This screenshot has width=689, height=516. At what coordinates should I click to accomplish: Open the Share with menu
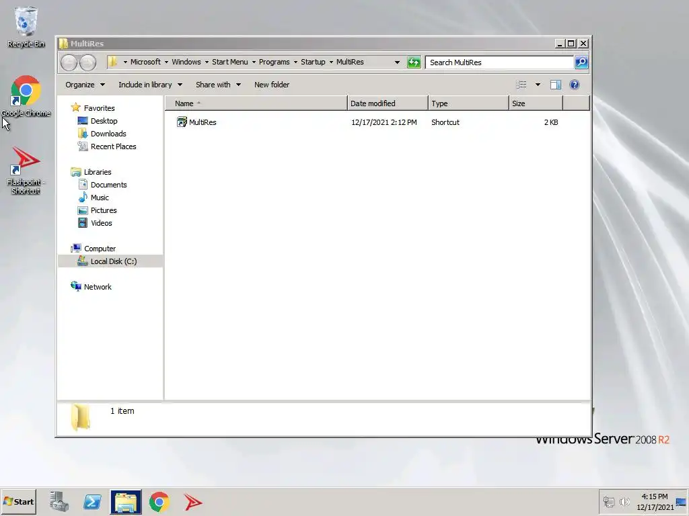pyautogui.click(x=218, y=85)
